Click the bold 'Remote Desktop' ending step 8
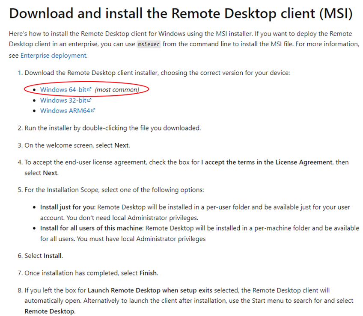The height and width of the screenshot is (316, 363). pyautogui.click(x=50, y=311)
